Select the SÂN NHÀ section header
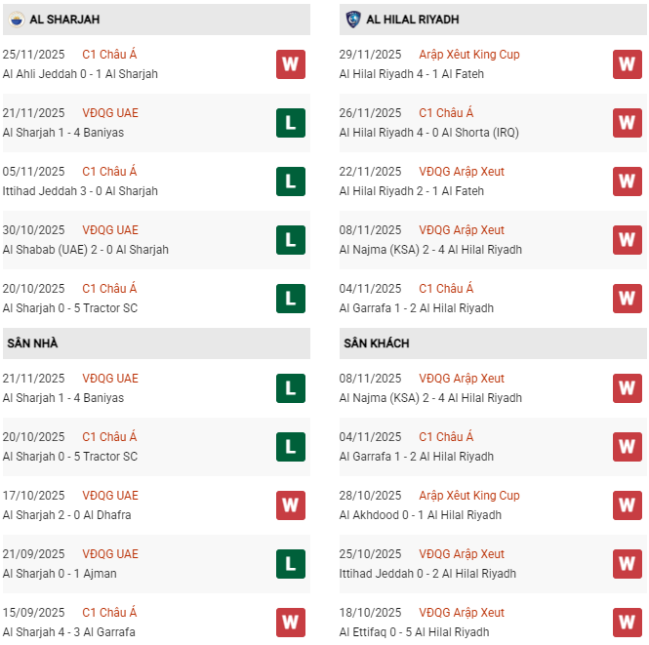Image resolution: width=649 pixels, height=645 pixels. (33, 343)
